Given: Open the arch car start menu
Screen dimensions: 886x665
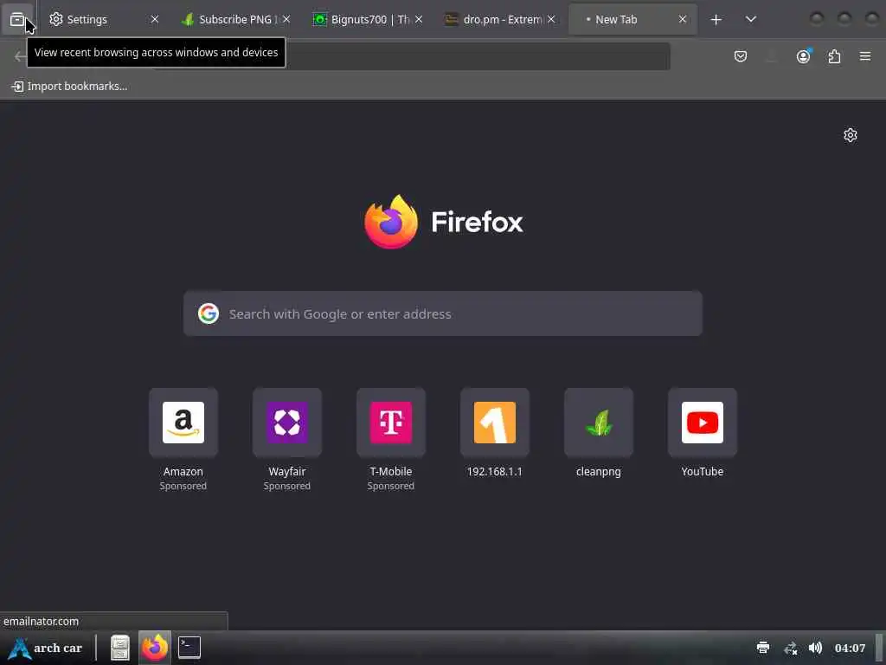Looking at the screenshot, I should [45, 648].
